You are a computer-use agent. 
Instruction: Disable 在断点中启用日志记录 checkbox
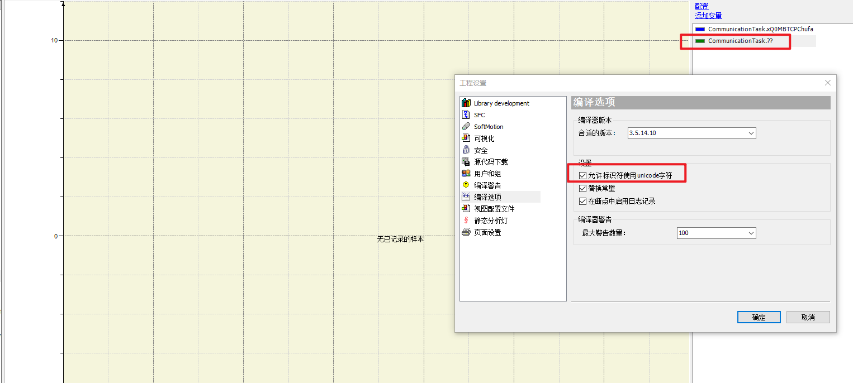[583, 201]
